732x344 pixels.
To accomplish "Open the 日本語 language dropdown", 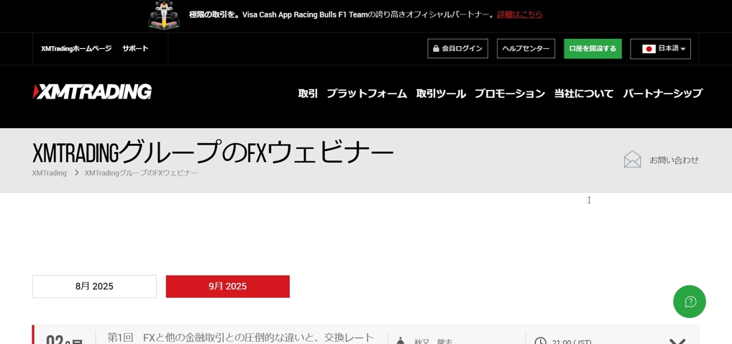I will click(660, 49).
